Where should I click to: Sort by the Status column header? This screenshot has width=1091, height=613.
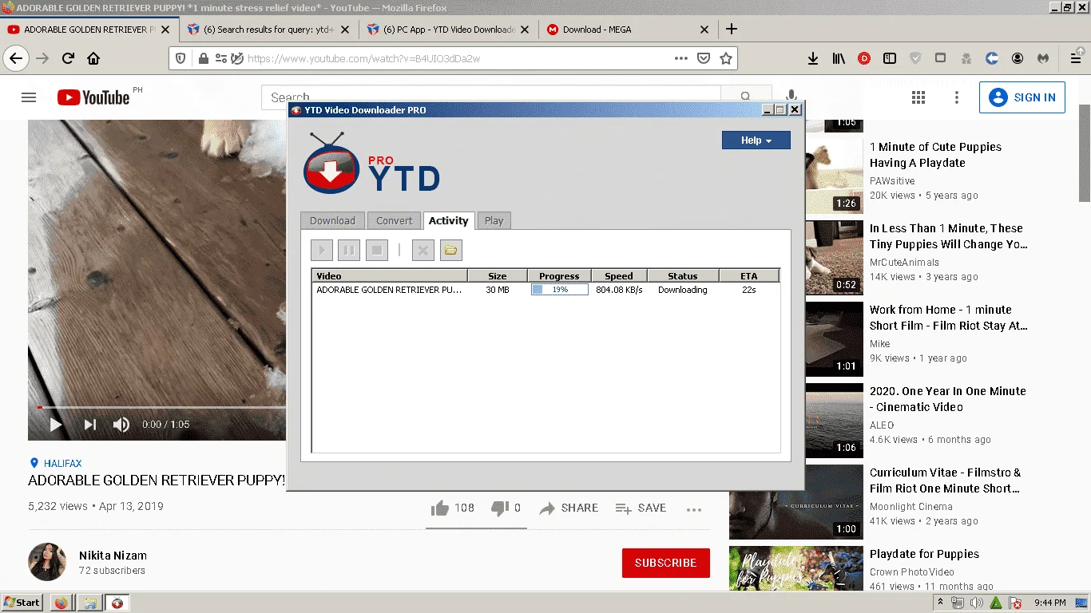[682, 276]
